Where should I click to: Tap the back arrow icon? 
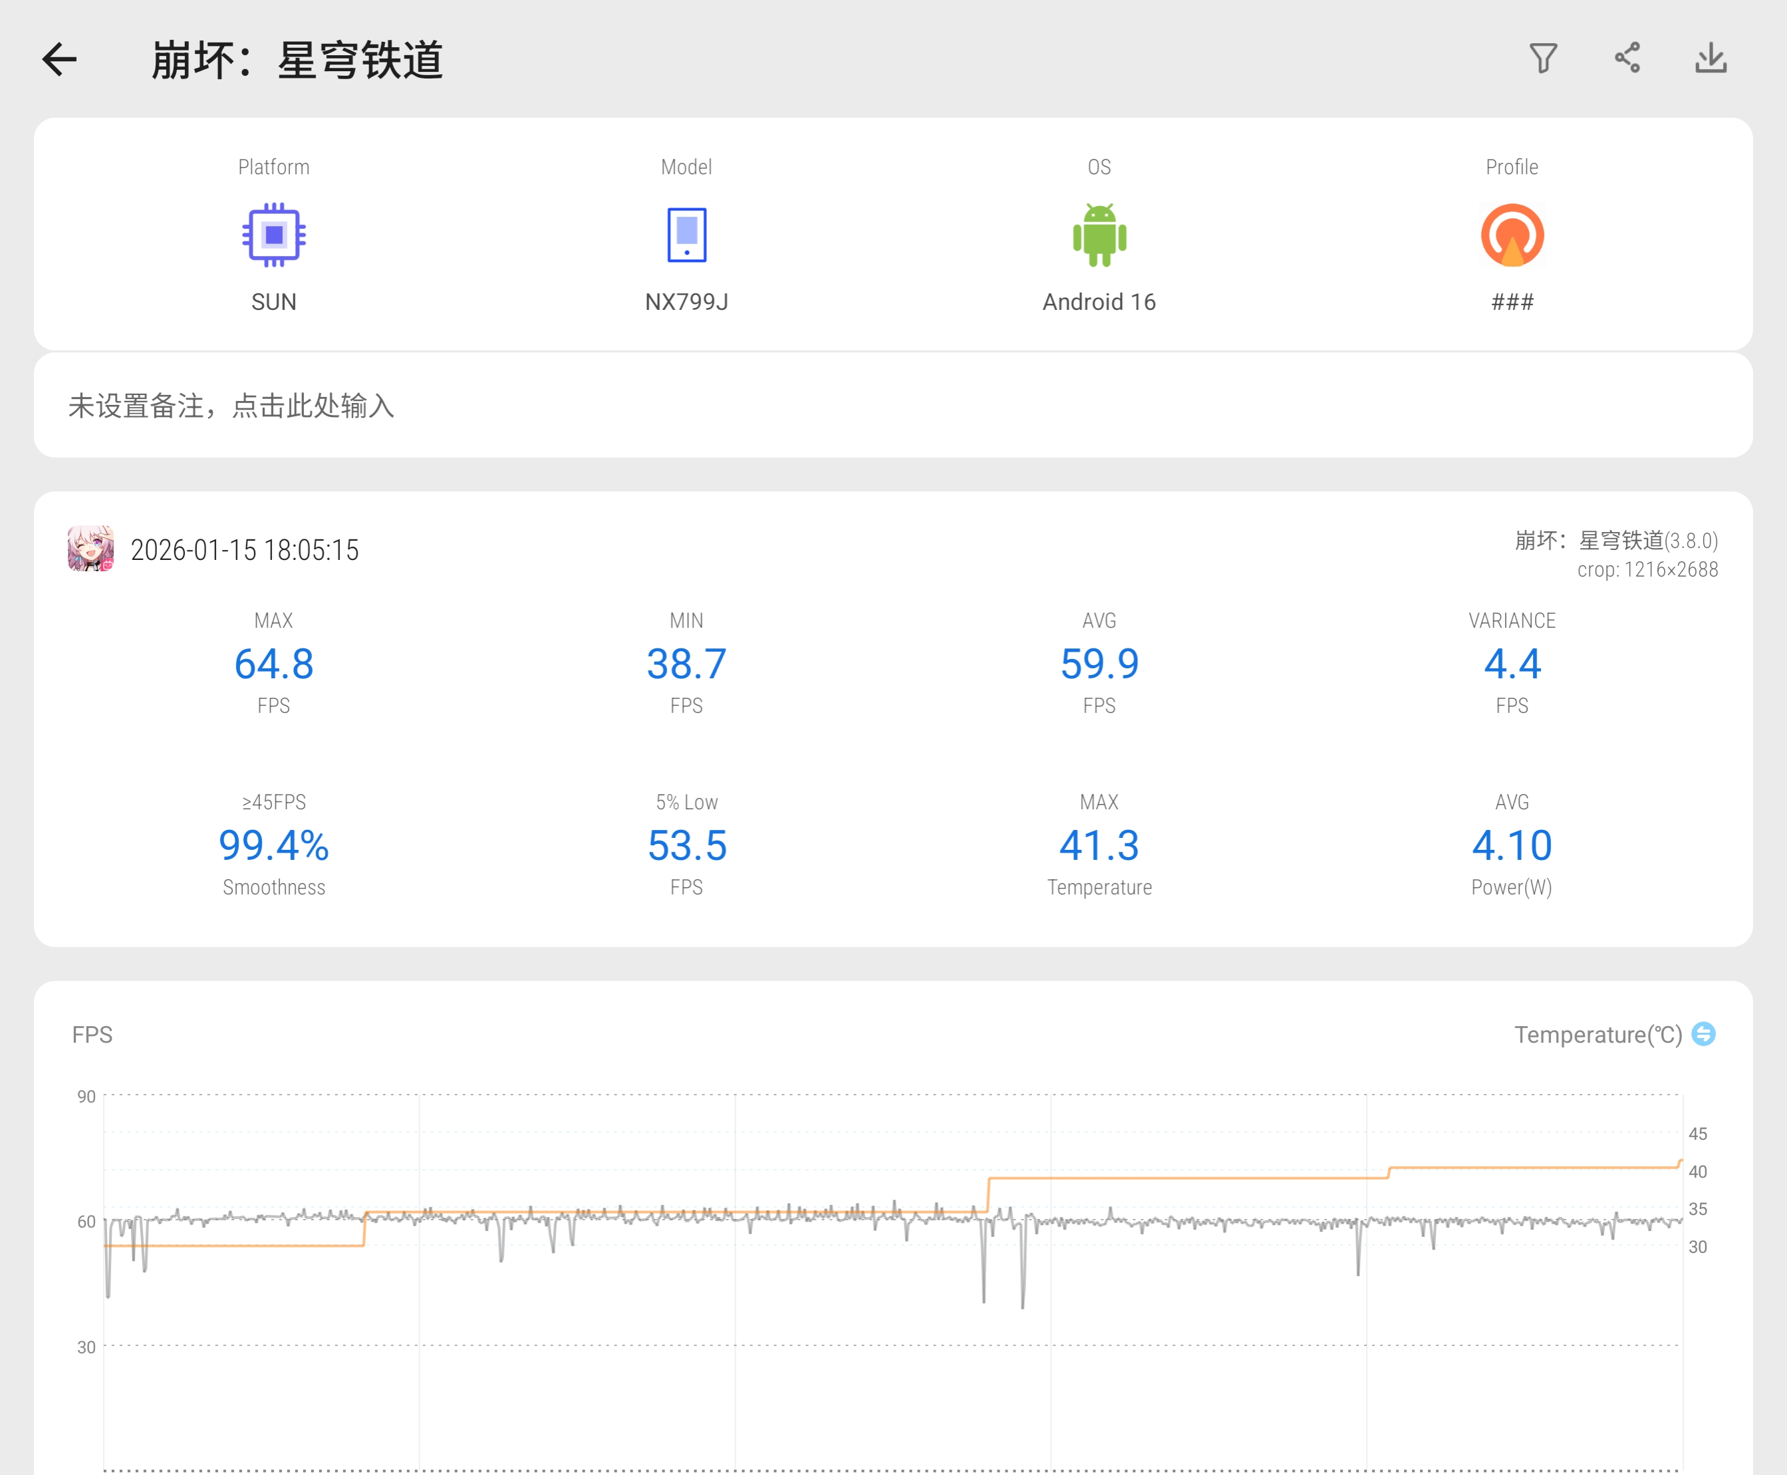coord(59,59)
